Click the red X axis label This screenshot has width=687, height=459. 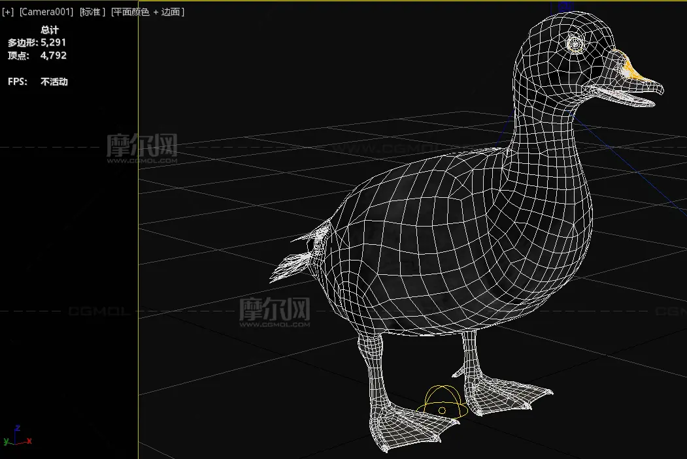point(29,441)
